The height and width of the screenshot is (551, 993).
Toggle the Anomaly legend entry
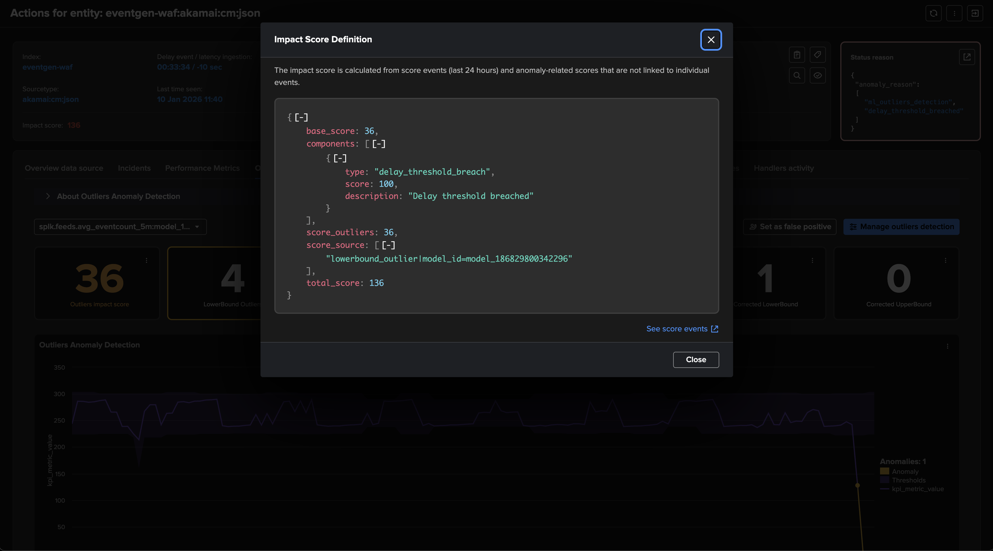click(905, 471)
